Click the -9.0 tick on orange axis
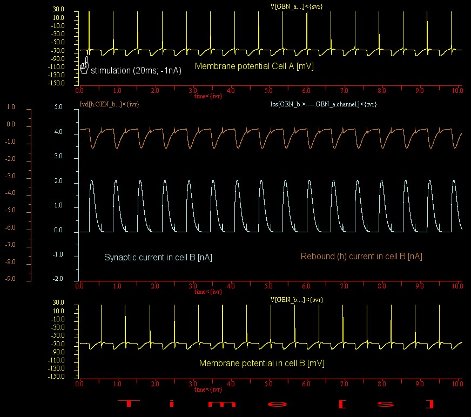Viewport: 471px width, 417px height. pyautogui.click(x=11, y=279)
